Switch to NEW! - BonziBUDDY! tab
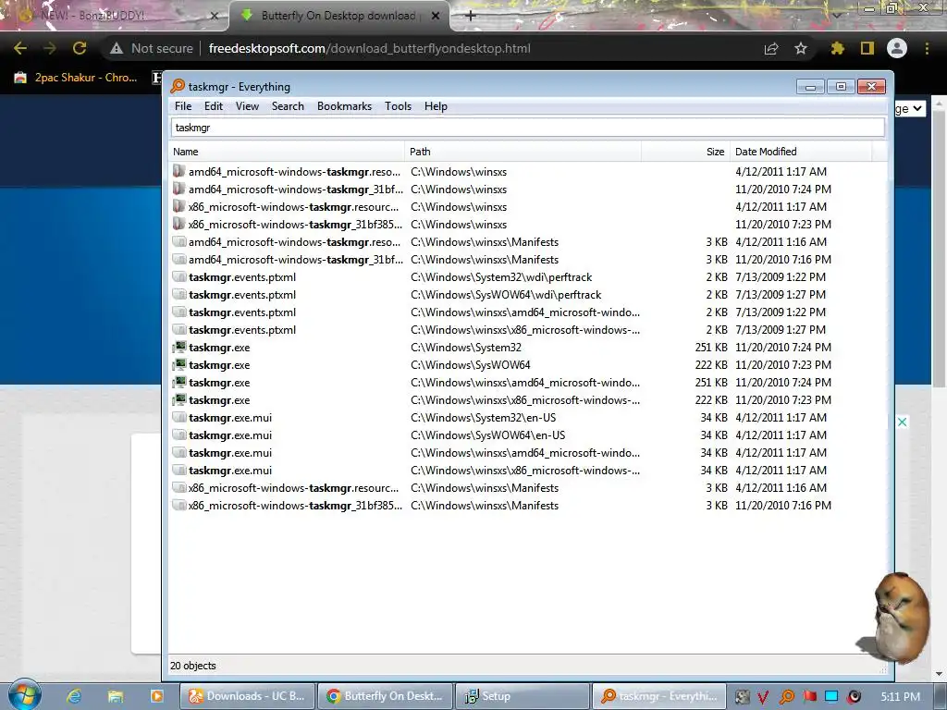Screen dimensions: 947x710 click(x=115, y=16)
